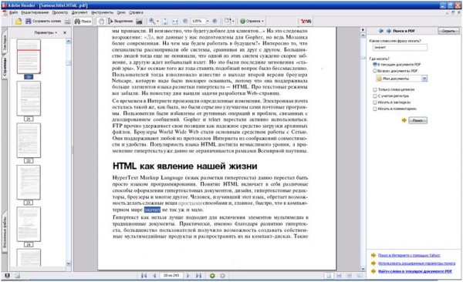Go to the next page button

click(x=188, y=276)
